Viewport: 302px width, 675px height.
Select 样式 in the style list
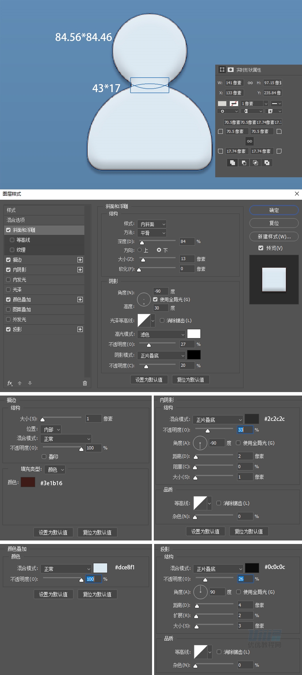44,210
